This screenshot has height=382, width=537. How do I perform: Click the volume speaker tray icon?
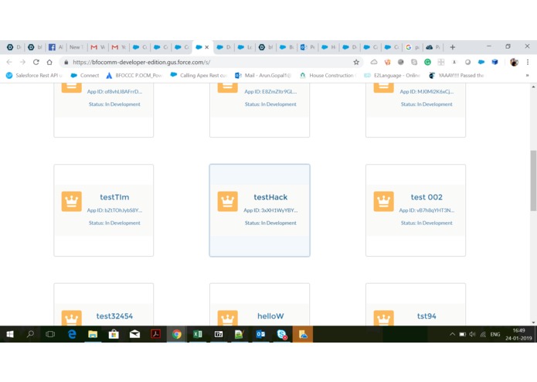tap(473, 334)
